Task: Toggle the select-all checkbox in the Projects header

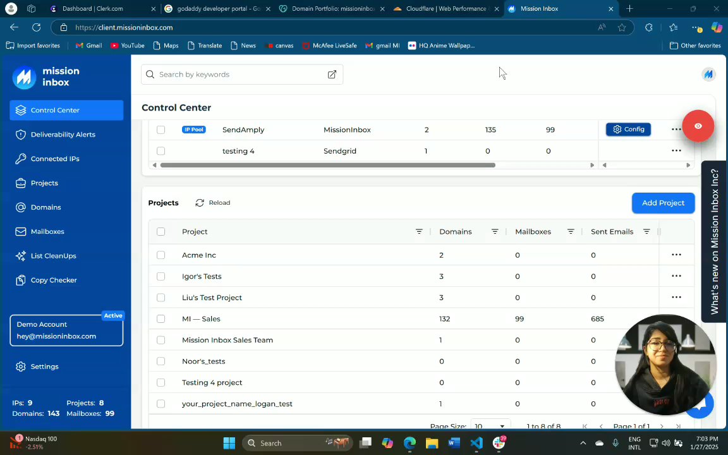Action: [x=161, y=232]
